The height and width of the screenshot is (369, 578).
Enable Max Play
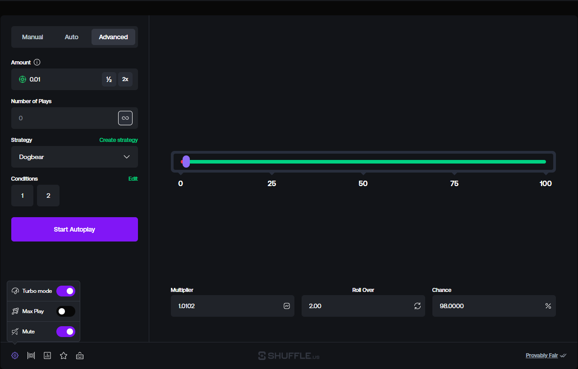coord(66,311)
